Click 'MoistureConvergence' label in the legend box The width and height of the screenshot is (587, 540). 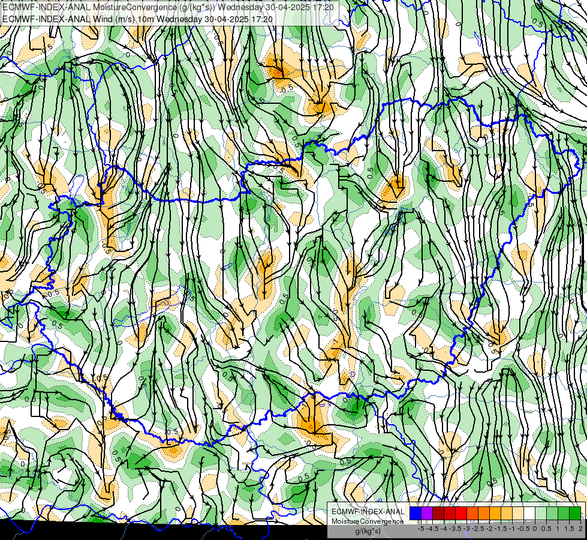[368, 521]
